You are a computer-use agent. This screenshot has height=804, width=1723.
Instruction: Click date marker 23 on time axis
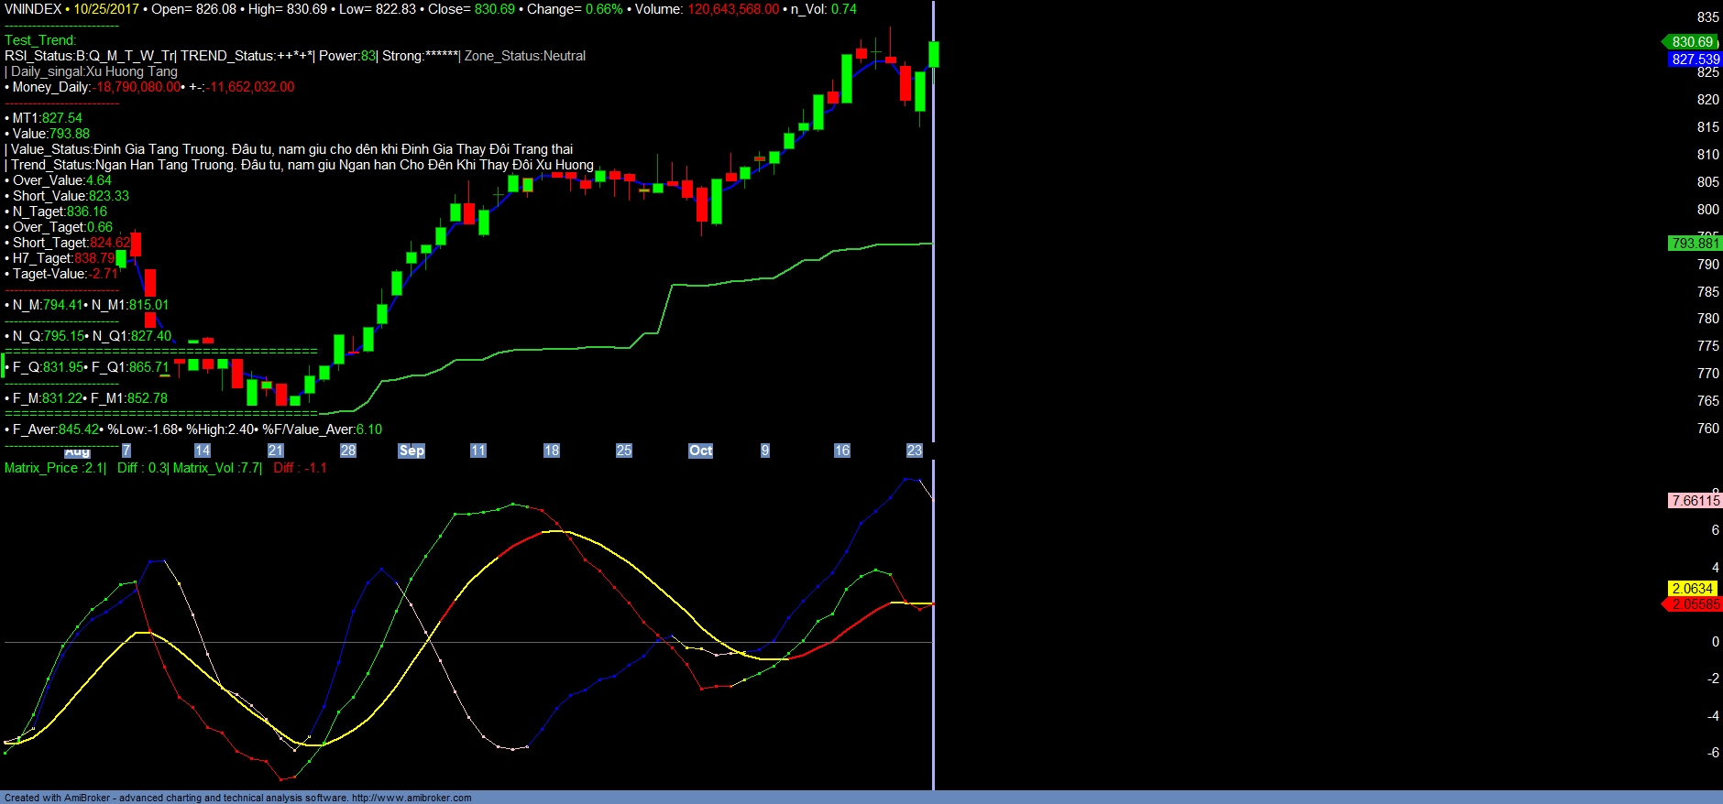pos(914,451)
